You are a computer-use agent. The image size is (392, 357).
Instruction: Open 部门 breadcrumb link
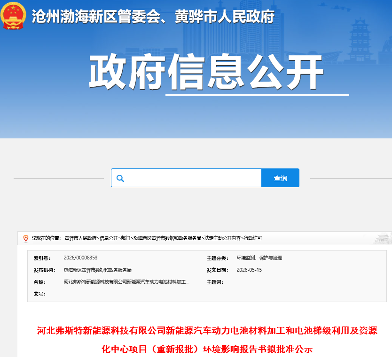[x=125, y=238]
